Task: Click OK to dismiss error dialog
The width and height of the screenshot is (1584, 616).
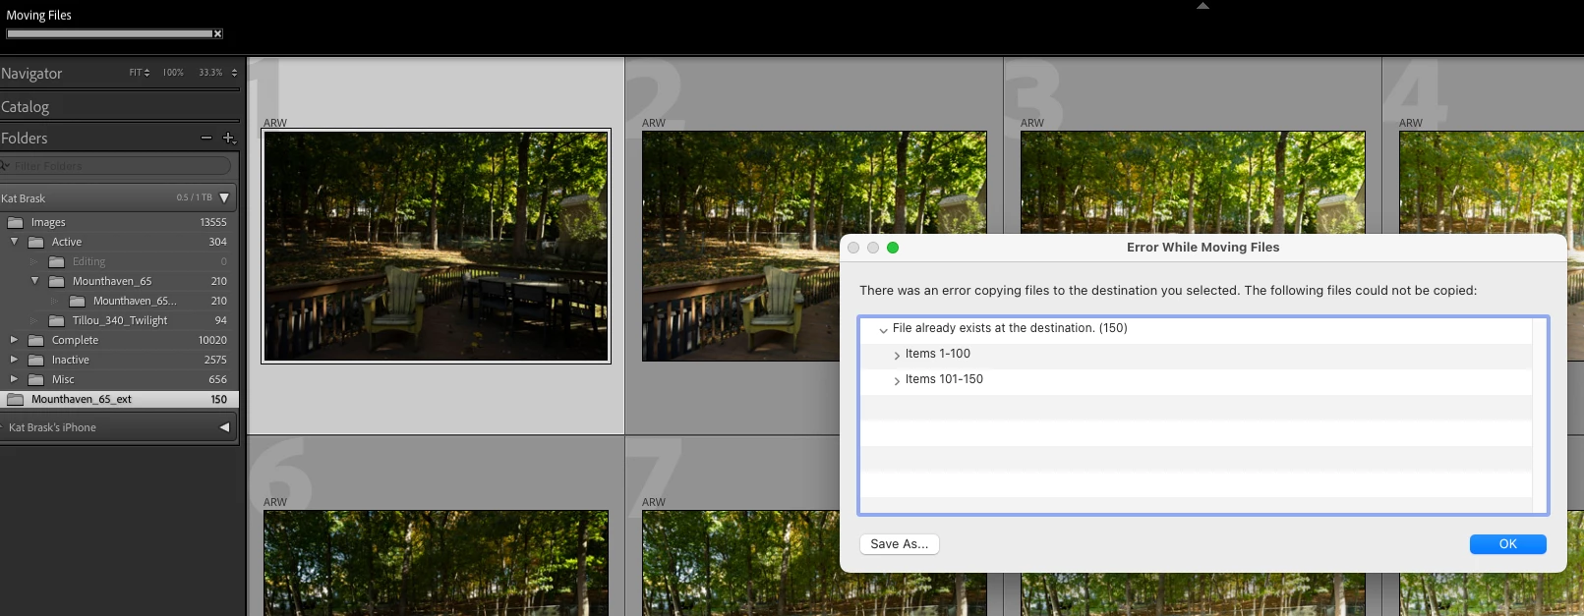Action: [x=1508, y=544]
